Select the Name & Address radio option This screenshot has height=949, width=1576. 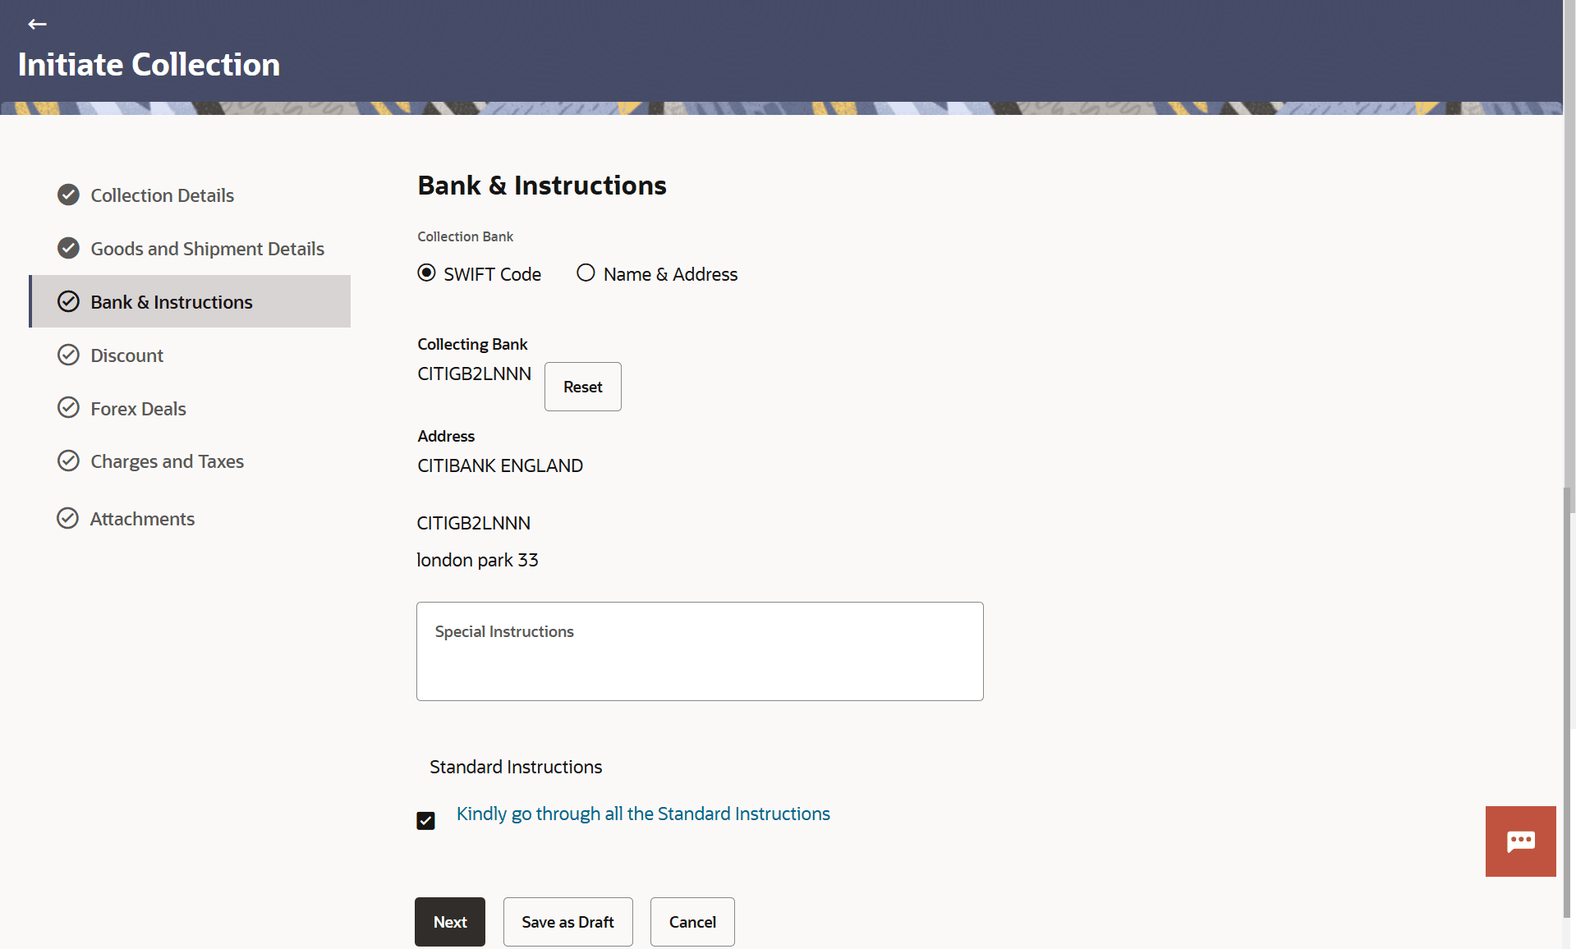[x=586, y=273]
